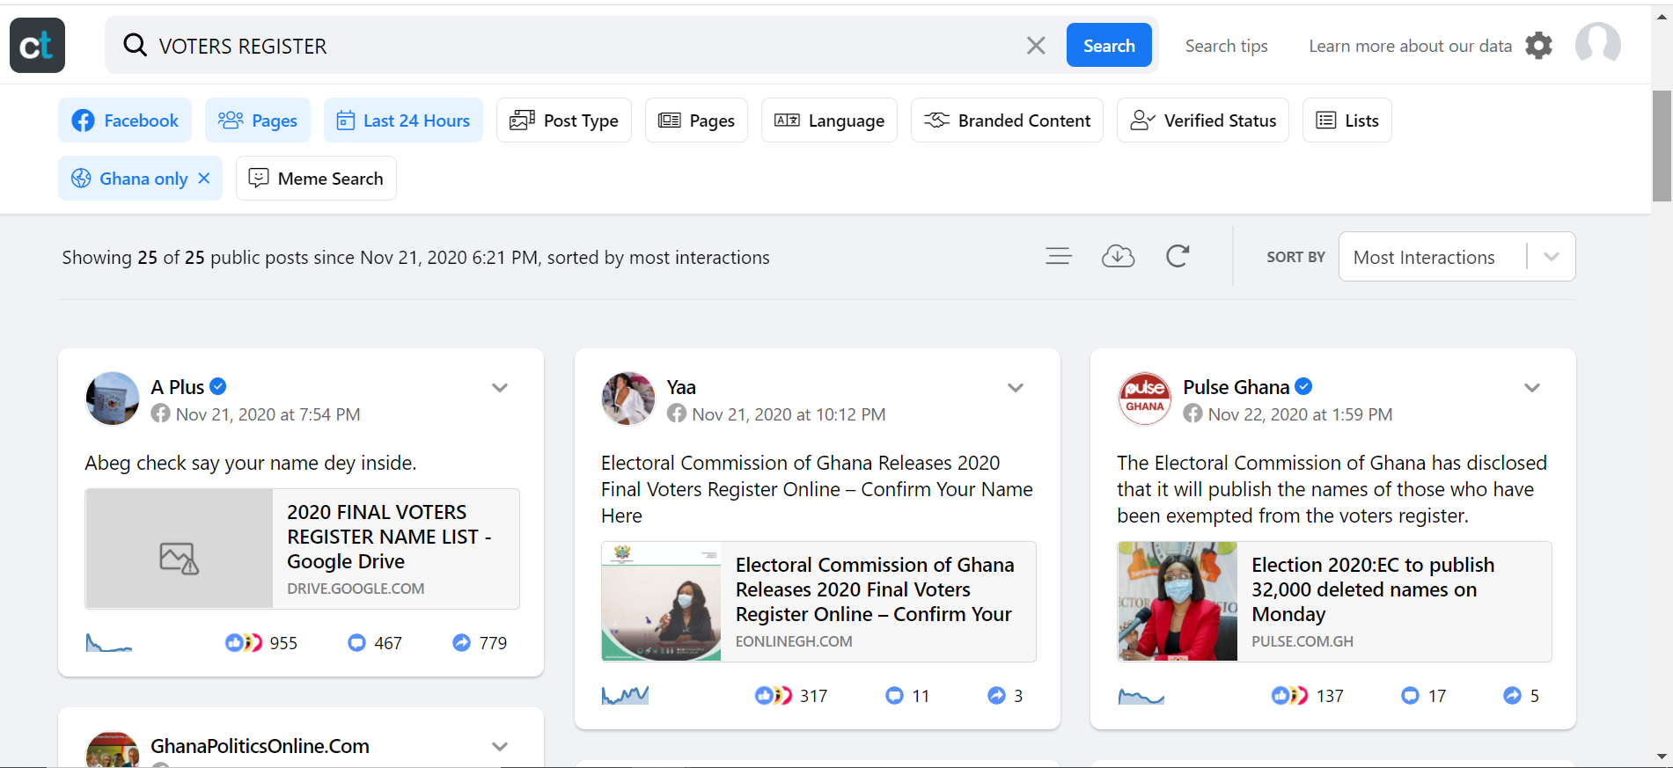Open the Lists filter
This screenshot has width=1673, height=768.
point(1347,121)
